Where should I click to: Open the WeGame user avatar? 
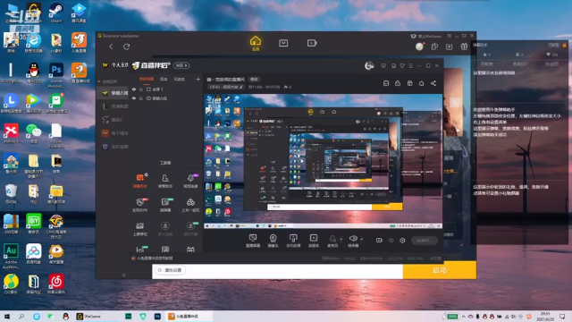tap(419, 47)
